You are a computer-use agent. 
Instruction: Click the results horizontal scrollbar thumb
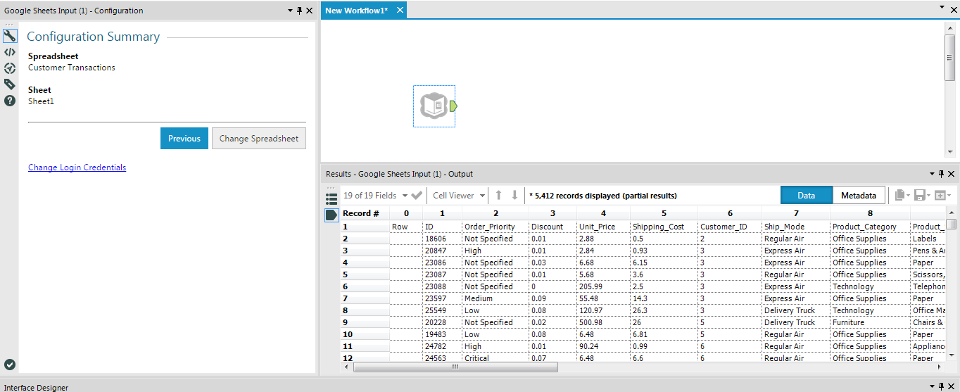click(x=455, y=367)
